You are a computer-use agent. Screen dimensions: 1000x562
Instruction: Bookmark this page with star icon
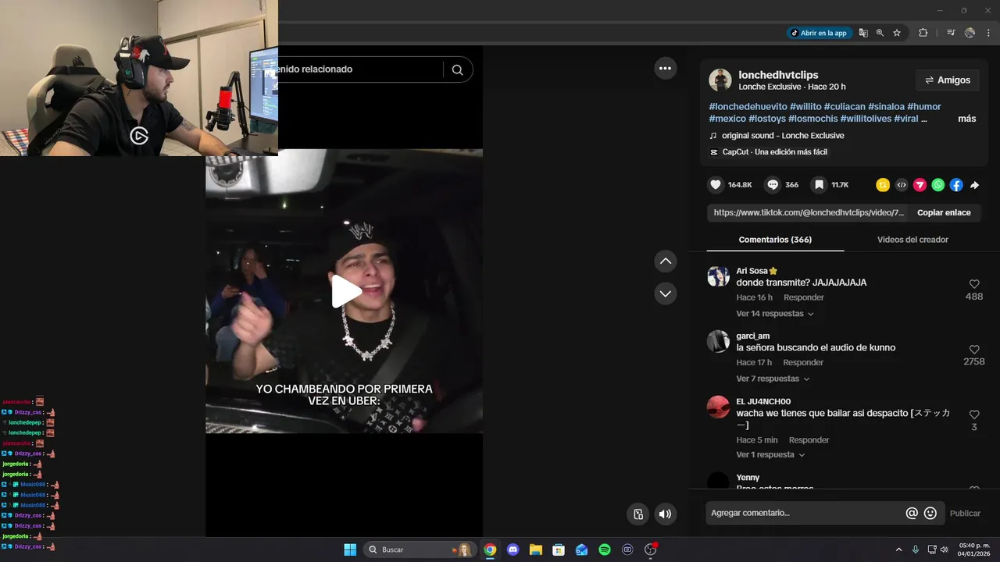coord(897,33)
